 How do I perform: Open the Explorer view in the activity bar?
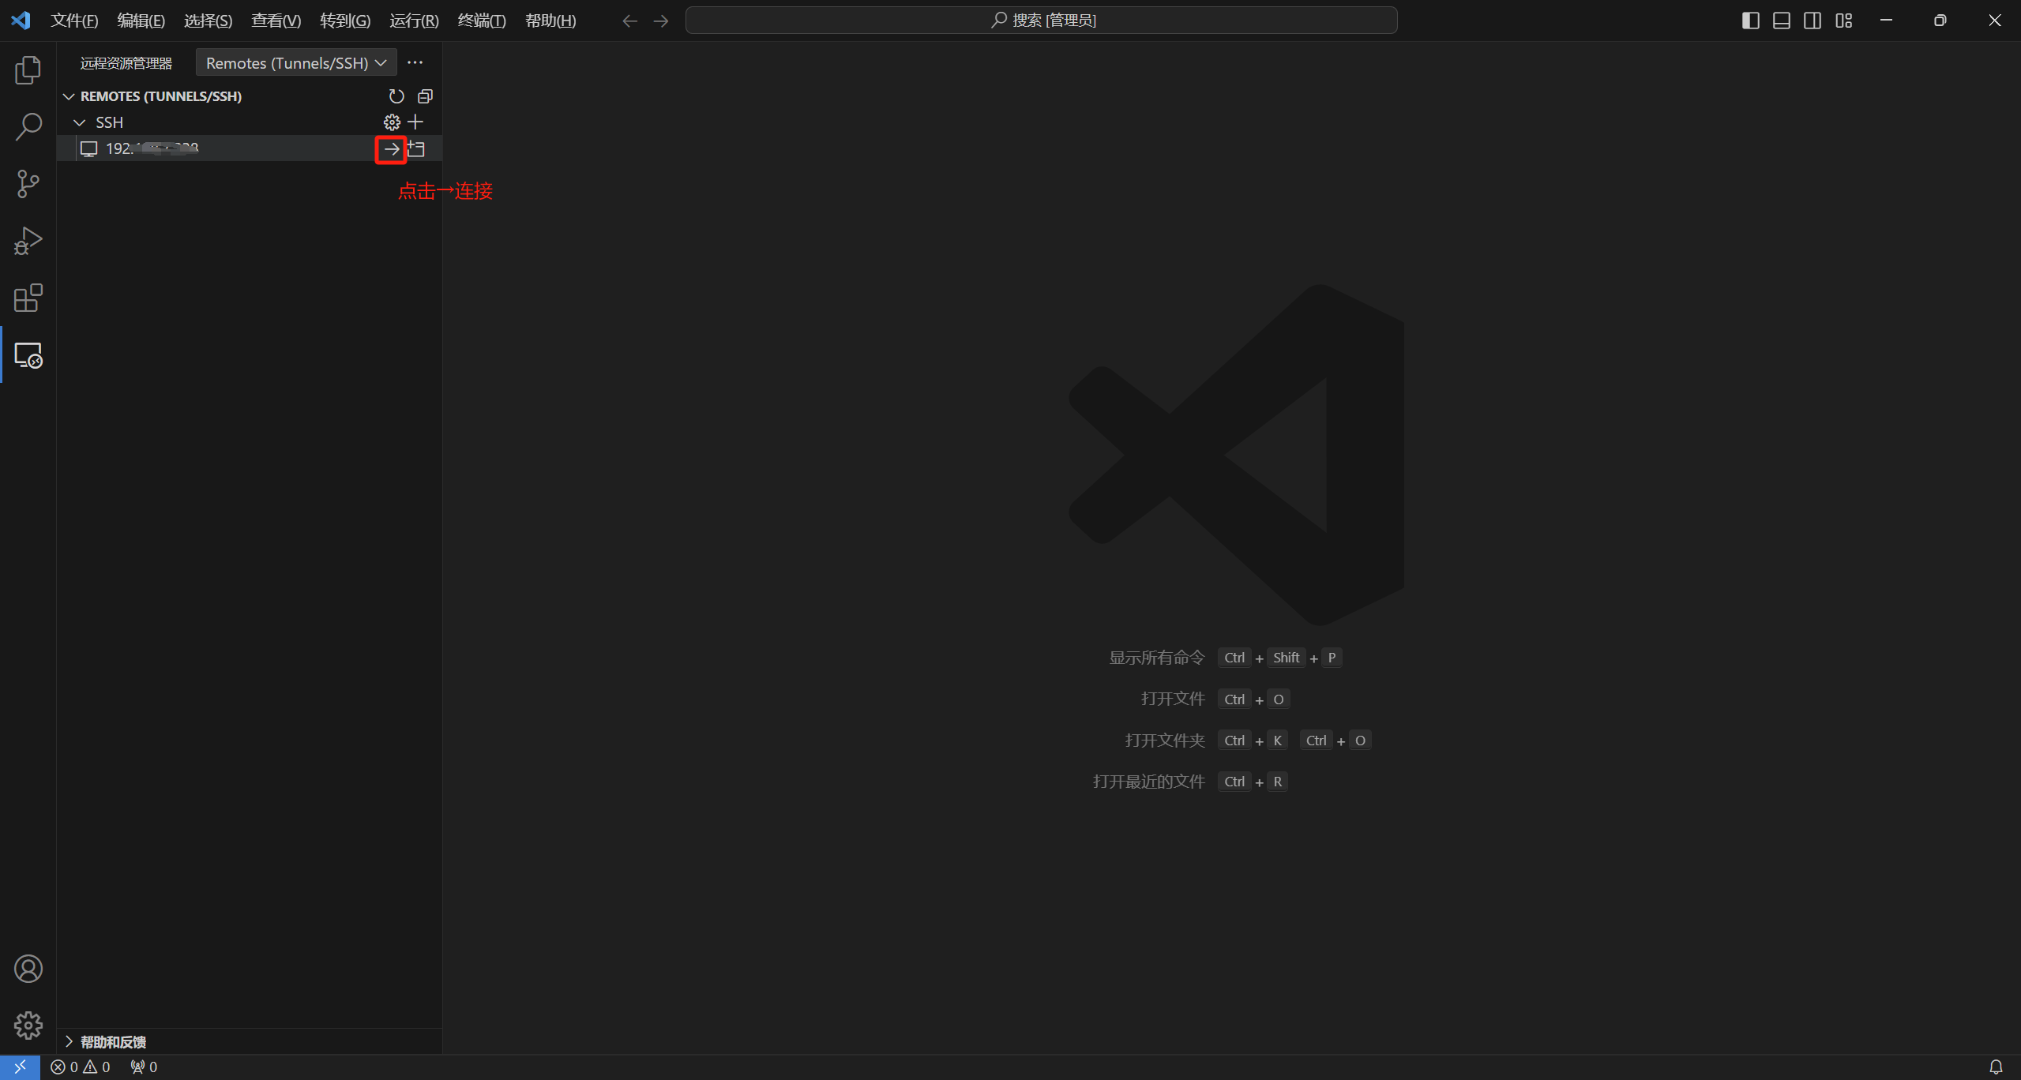coord(28,70)
